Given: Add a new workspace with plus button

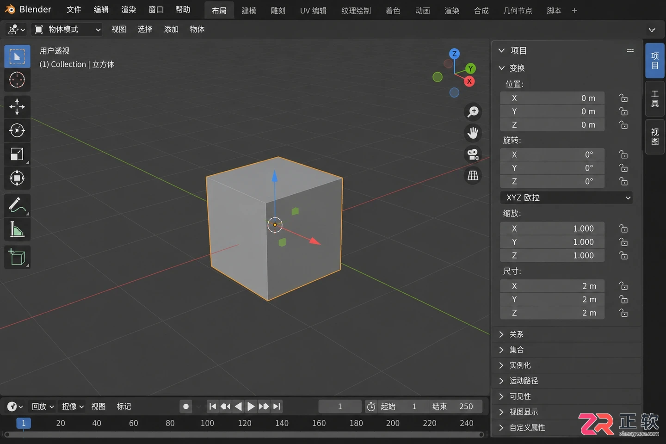Looking at the screenshot, I should click(x=574, y=11).
